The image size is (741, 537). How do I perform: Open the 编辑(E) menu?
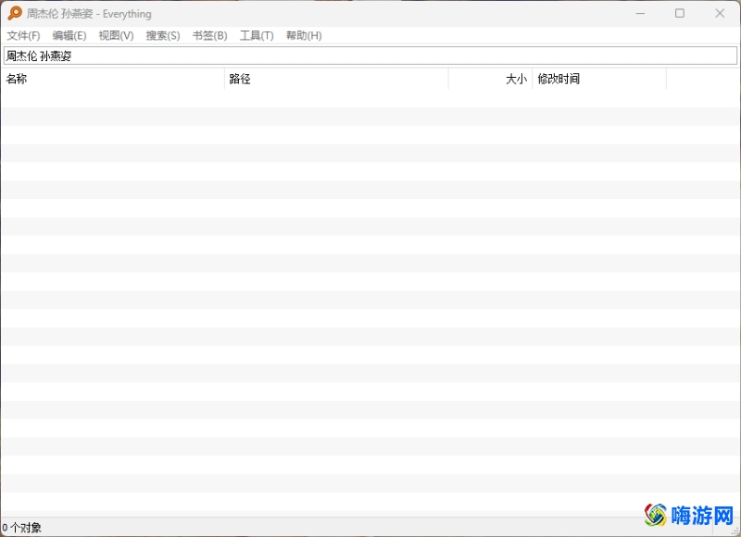[69, 35]
